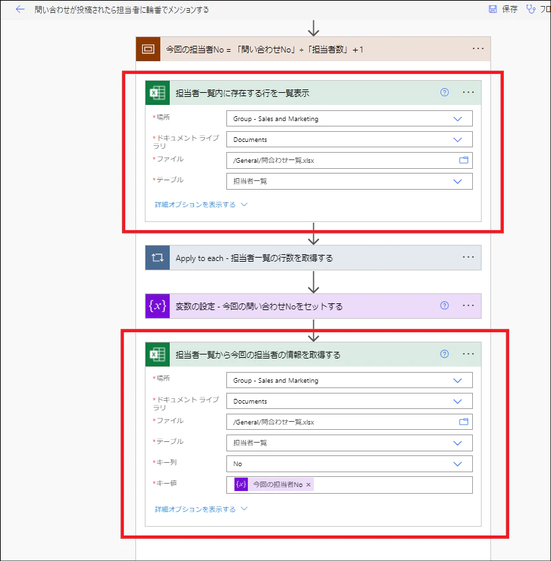Screen dimensions: 551x561
Task: Click the Apply to each loop icon
Action: 158,258
